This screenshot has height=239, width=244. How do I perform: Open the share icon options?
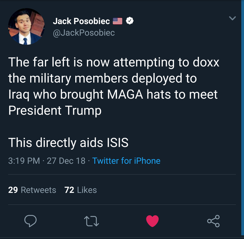tap(213, 221)
